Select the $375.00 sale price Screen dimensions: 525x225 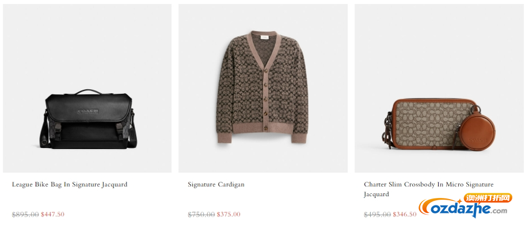[x=229, y=214]
